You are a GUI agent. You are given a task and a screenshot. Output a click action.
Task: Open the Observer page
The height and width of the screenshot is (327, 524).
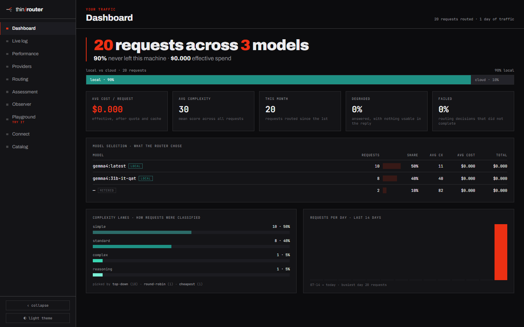click(x=38, y=104)
